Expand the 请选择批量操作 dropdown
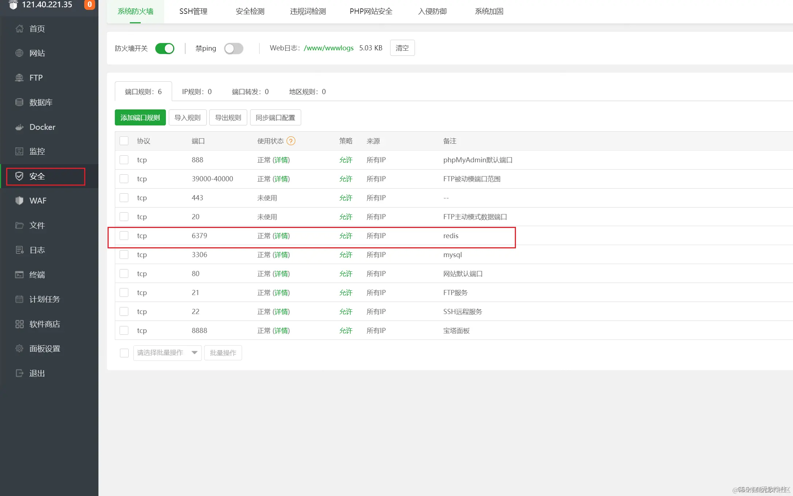Screen dimensions: 793x496 pyautogui.click(x=167, y=353)
